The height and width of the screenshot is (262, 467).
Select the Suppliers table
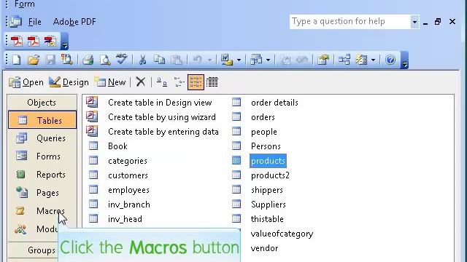[x=269, y=205]
